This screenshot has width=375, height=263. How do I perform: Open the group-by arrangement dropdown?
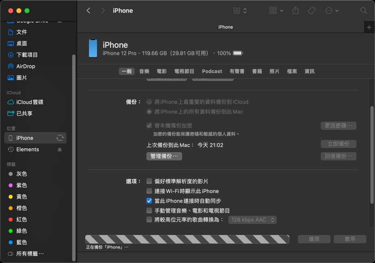(276, 11)
